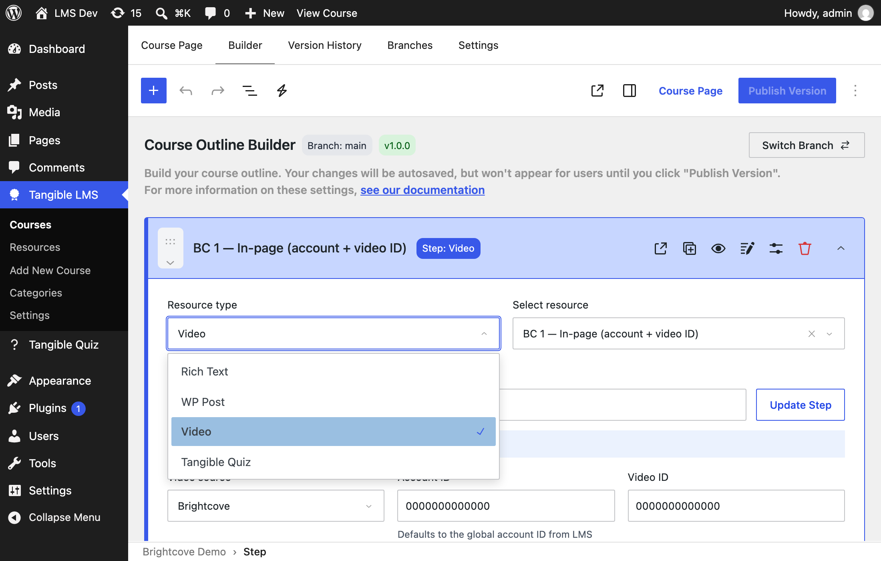Clear the selected resource X
This screenshot has height=561, width=881.
pos(812,334)
